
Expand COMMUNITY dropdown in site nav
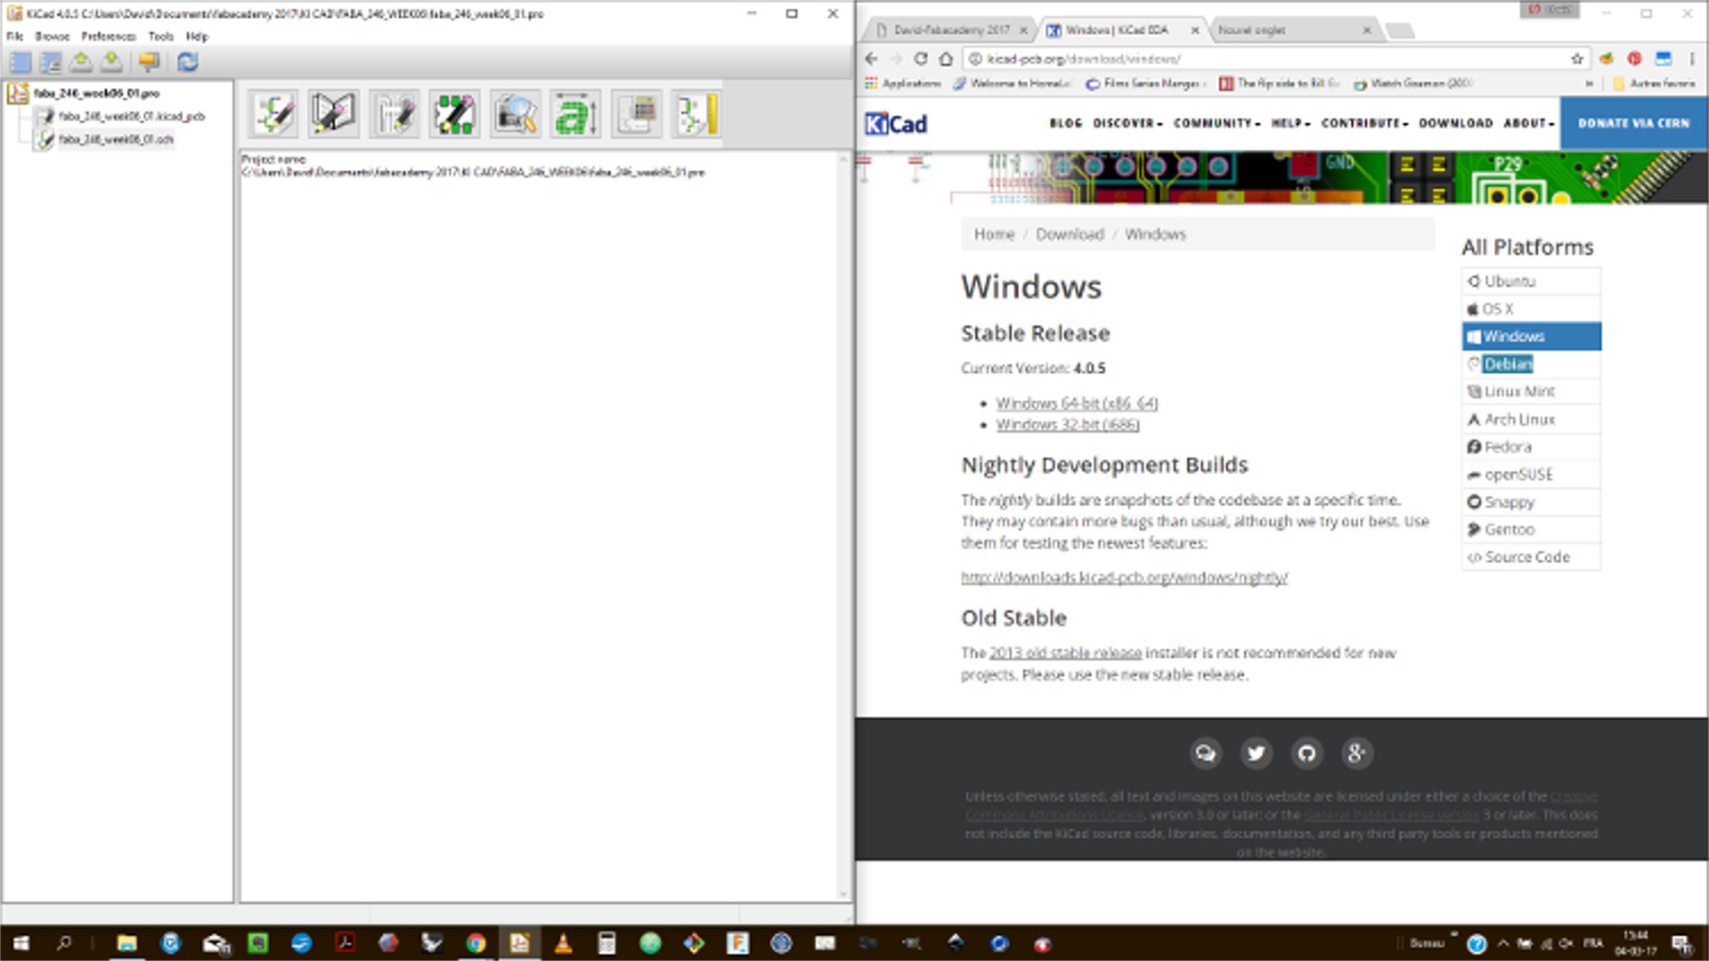pyautogui.click(x=1216, y=123)
